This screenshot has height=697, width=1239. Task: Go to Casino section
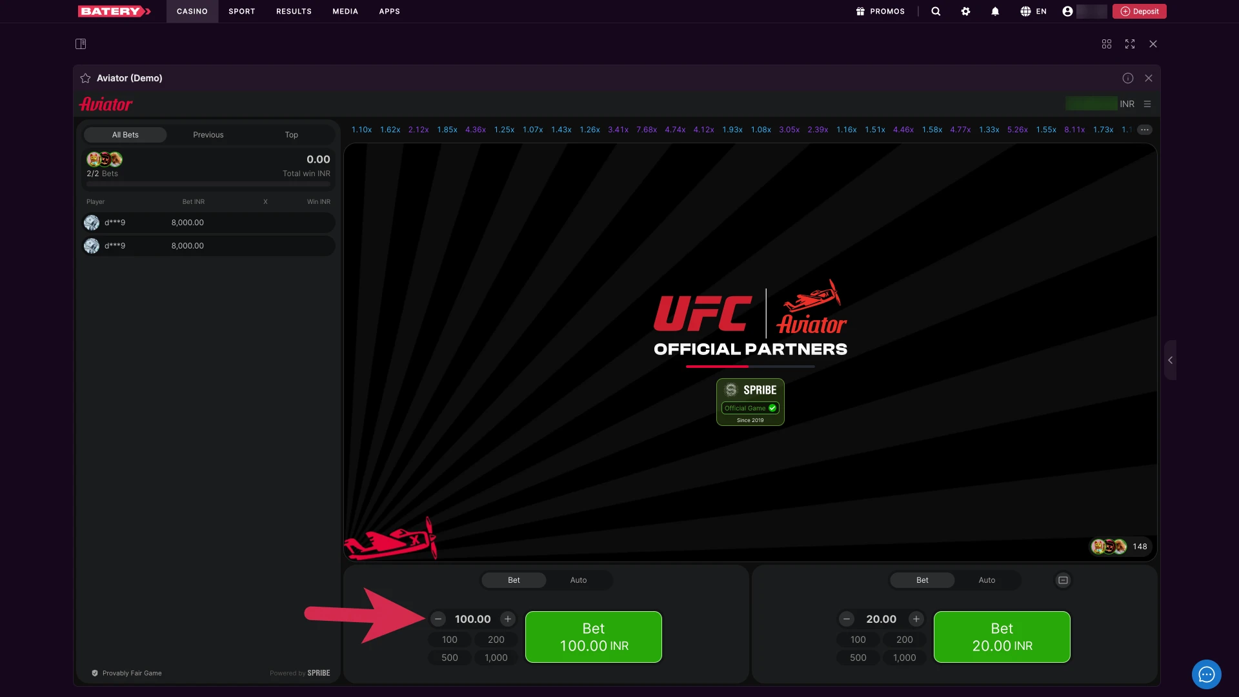pos(192,11)
